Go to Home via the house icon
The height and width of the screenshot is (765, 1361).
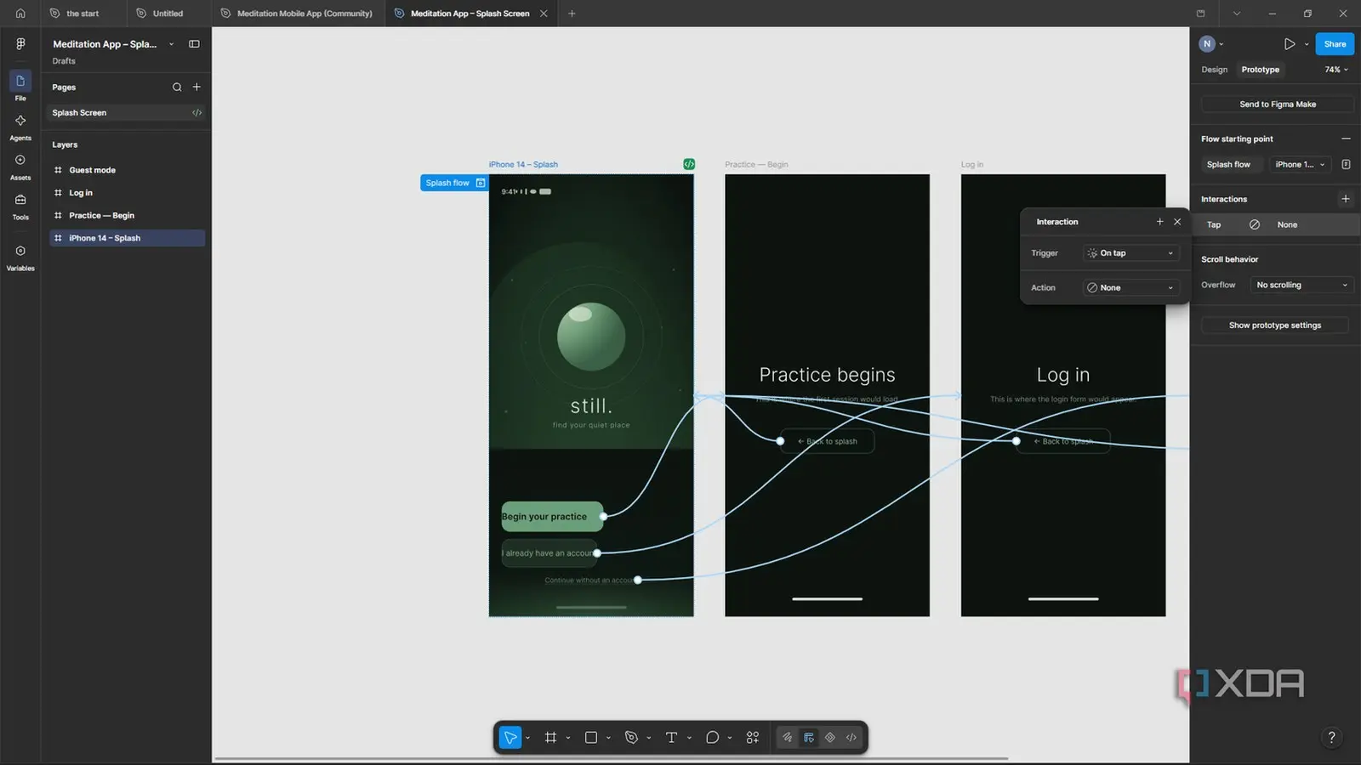(20, 13)
